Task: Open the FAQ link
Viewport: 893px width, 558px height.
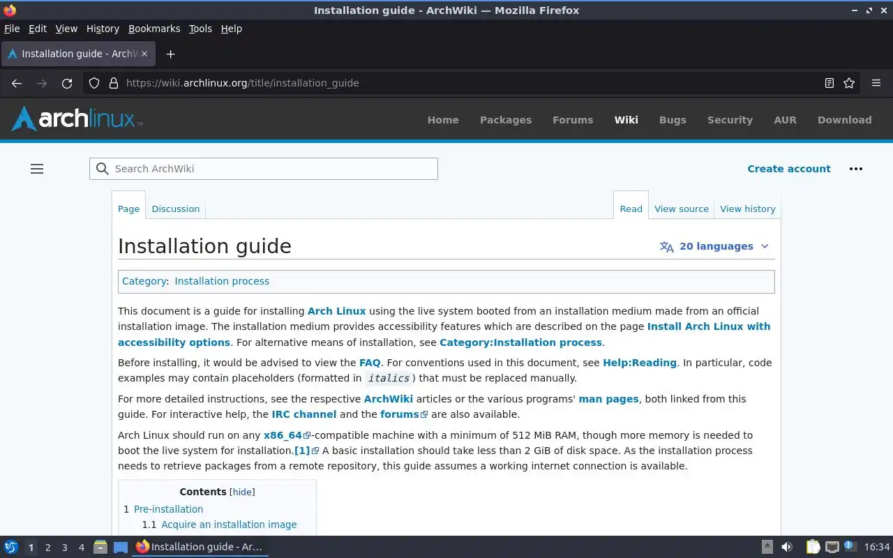Action: pos(370,363)
